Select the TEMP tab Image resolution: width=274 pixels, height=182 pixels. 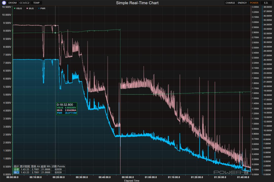tap(36, 3)
